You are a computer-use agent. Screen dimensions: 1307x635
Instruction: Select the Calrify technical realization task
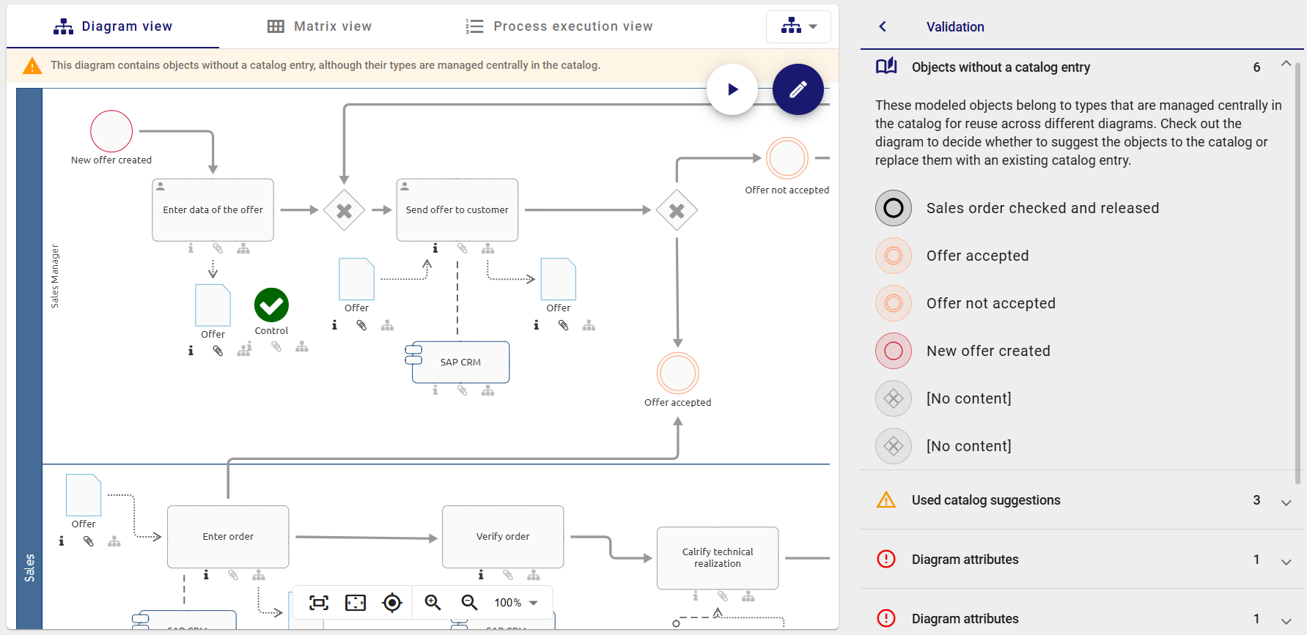point(718,558)
